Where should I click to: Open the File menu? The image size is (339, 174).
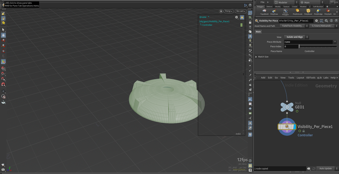(262, 2)
